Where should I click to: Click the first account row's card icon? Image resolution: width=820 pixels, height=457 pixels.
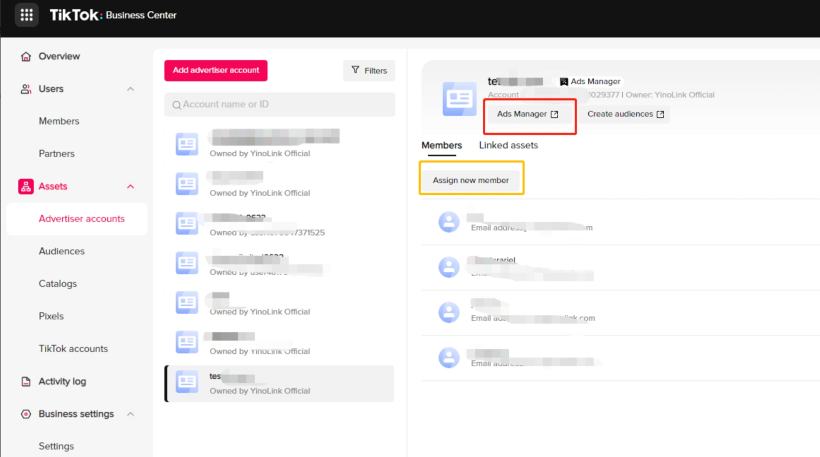point(187,144)
